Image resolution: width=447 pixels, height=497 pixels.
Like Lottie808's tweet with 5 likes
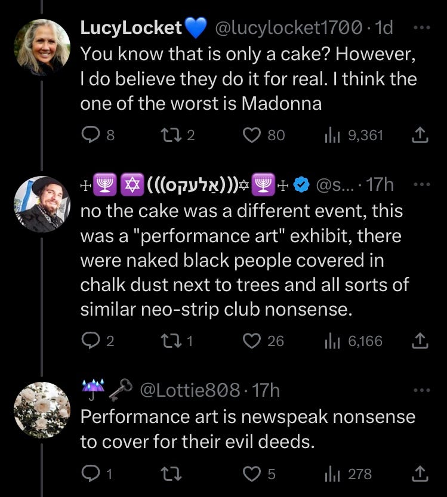point(252,474)
